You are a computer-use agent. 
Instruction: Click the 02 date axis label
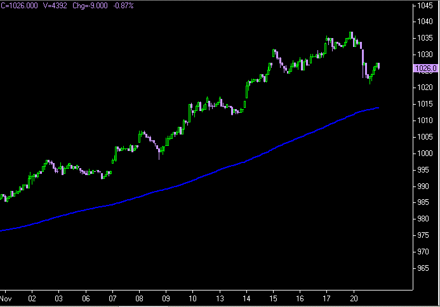click(x=32, y=299)
